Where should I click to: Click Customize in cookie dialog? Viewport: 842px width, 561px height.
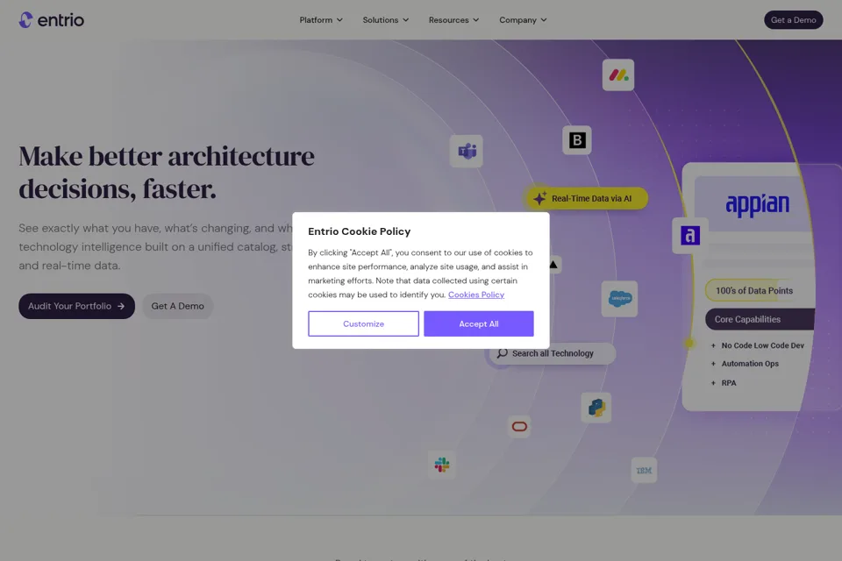[x=363, y=323]
